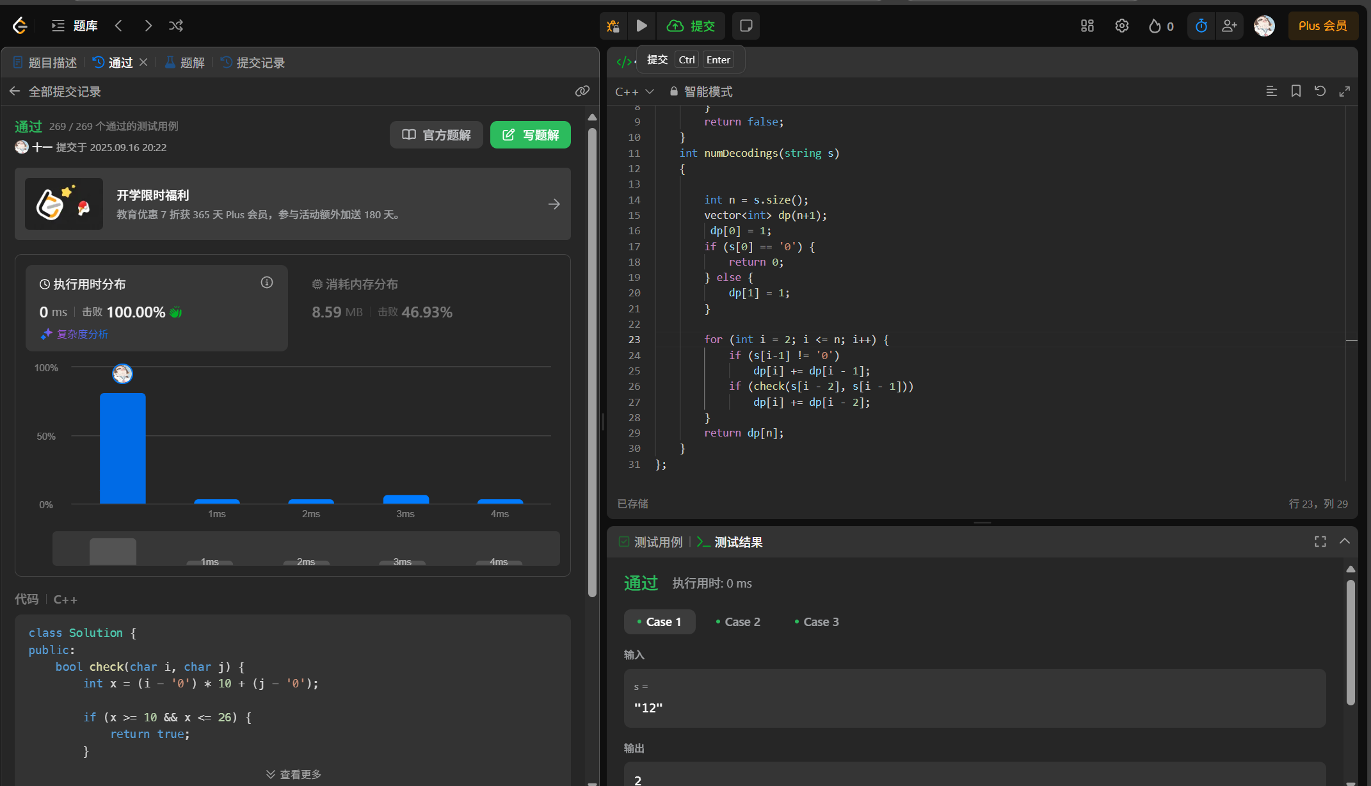Expand code editor to fullscreen
This screenshot has width=1371, height=786.
[1344, 91]
